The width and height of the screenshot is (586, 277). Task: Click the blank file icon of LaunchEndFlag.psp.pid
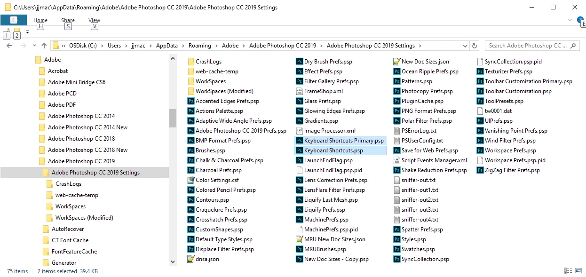[300, 170]
